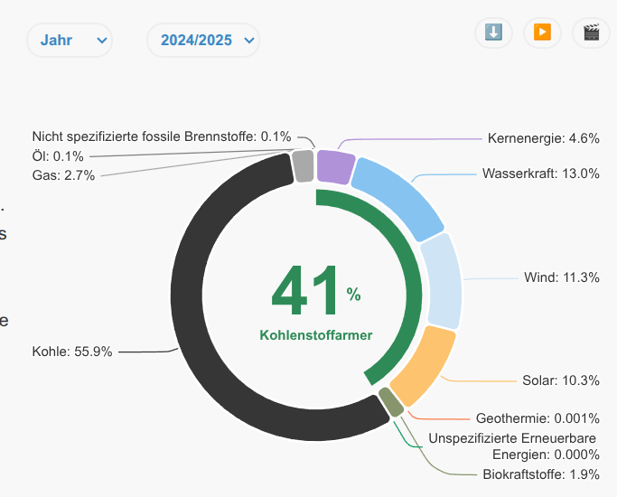Click the light blue Wind segment
The width and height of the screenshot is (617, 497).
pyautogui.click(x=442, y=280)
